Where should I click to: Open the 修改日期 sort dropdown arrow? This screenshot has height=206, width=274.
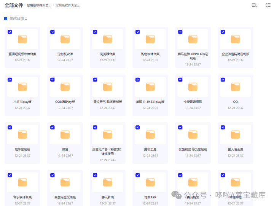click(26, 19)
